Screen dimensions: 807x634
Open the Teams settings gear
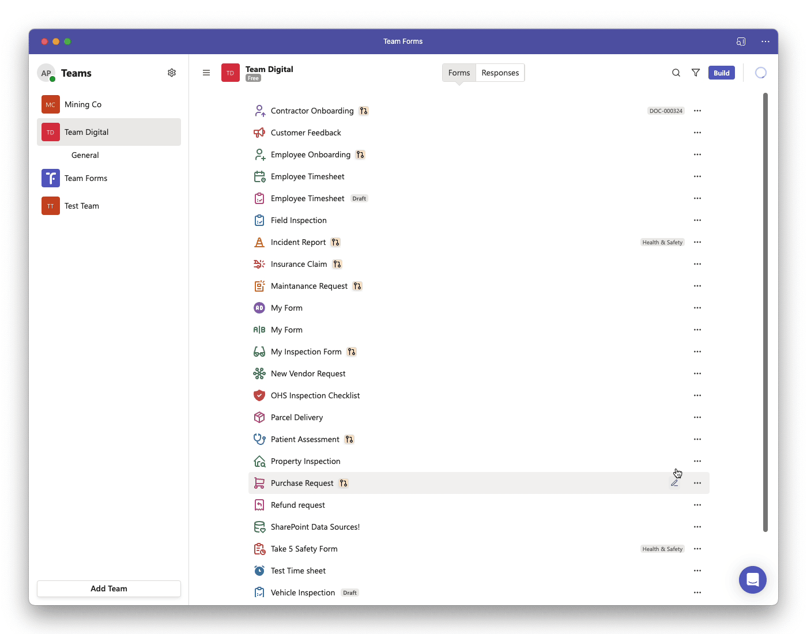[x=172, y=73]
